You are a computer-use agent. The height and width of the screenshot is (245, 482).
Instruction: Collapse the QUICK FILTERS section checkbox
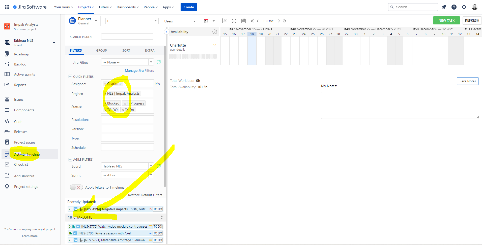coord(70,77)
